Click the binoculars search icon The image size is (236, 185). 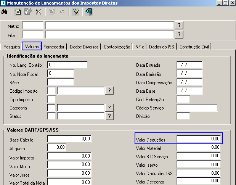click(5, 12)
